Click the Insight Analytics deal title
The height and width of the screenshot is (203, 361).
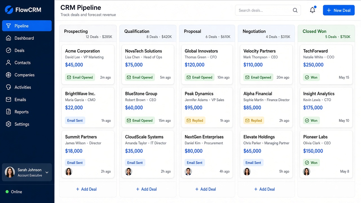coord(319,94)
